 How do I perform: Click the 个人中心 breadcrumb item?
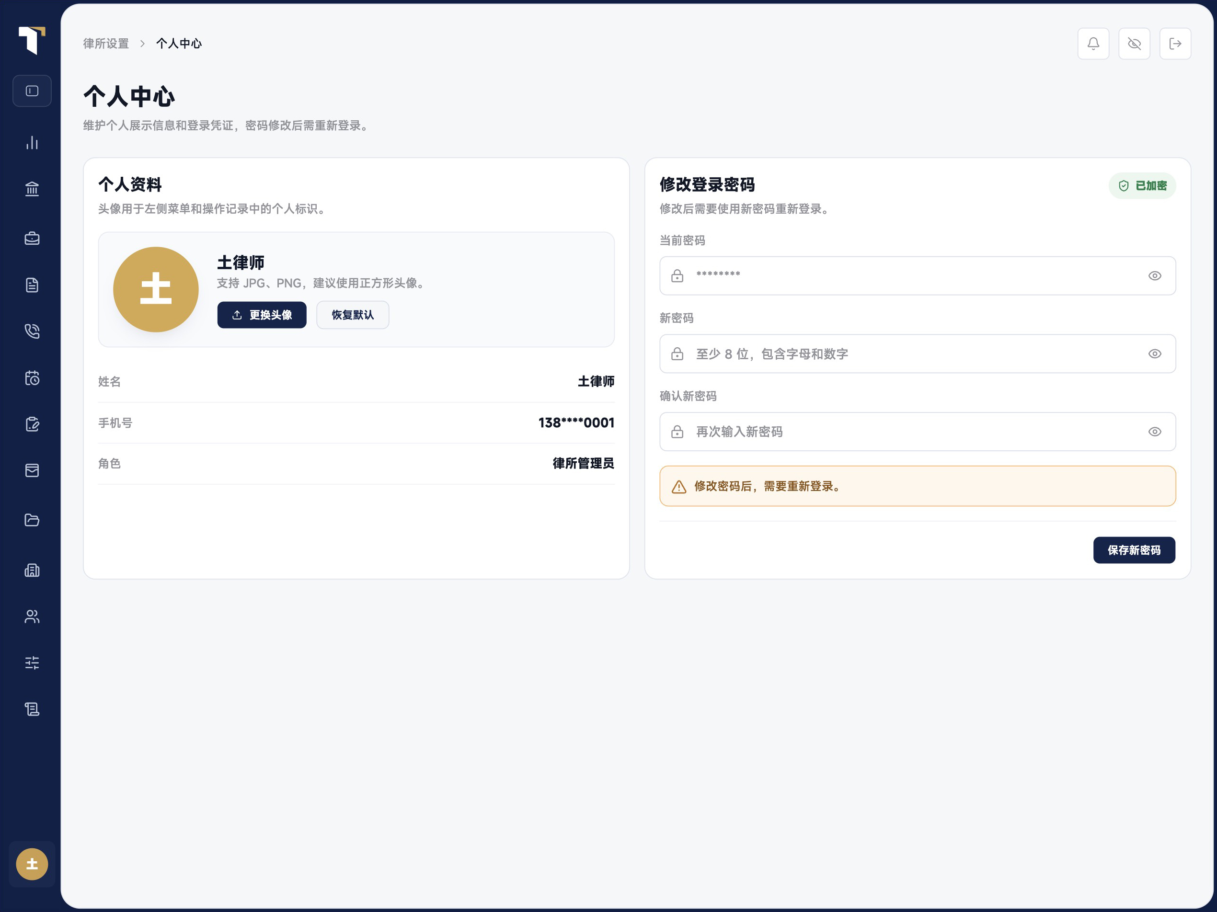pos(179,44)
